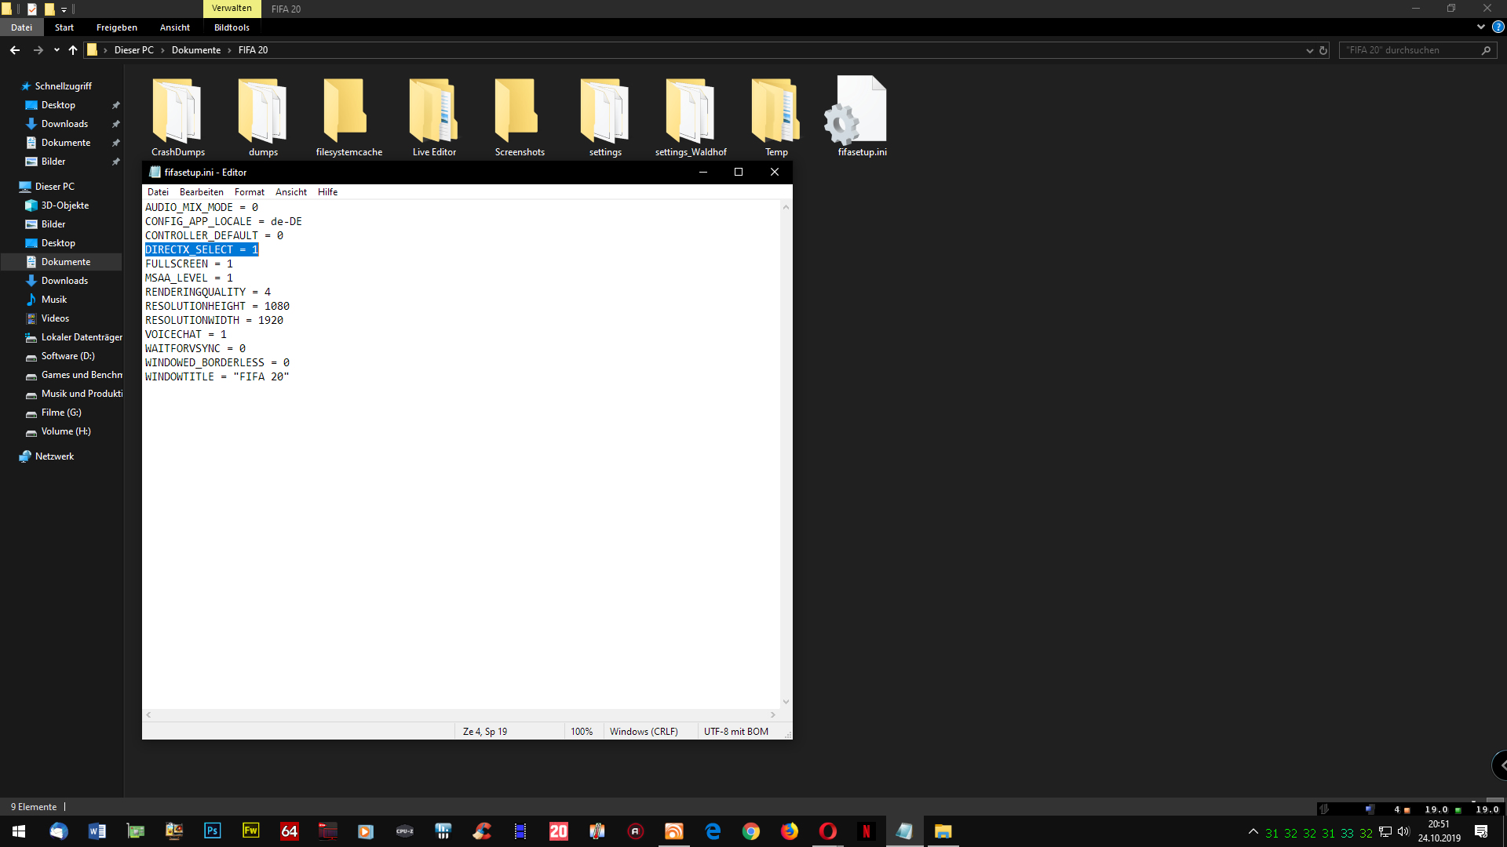Image resolution: width=1507 pixels, height=847 pixels.
Task: Click the Netflix taskbar icon
Action: click(866, 831)
